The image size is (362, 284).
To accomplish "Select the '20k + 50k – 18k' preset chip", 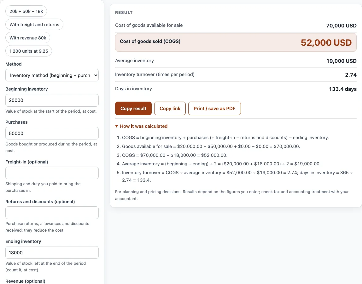I will [x=26, y=11].
